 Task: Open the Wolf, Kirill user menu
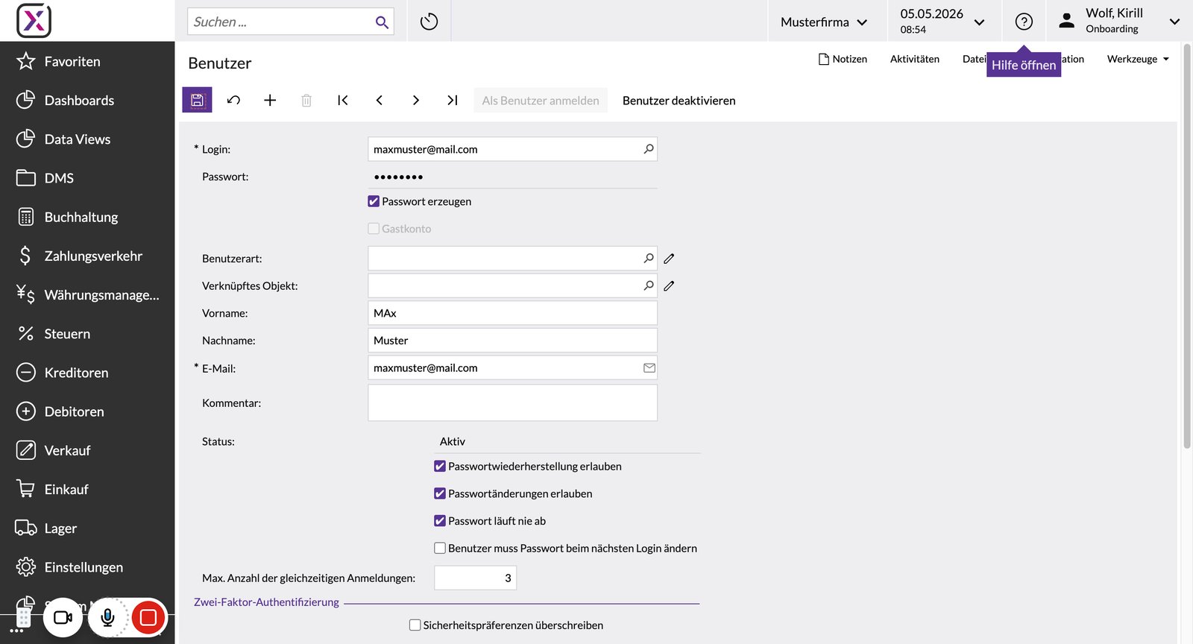pos(1120,21)
